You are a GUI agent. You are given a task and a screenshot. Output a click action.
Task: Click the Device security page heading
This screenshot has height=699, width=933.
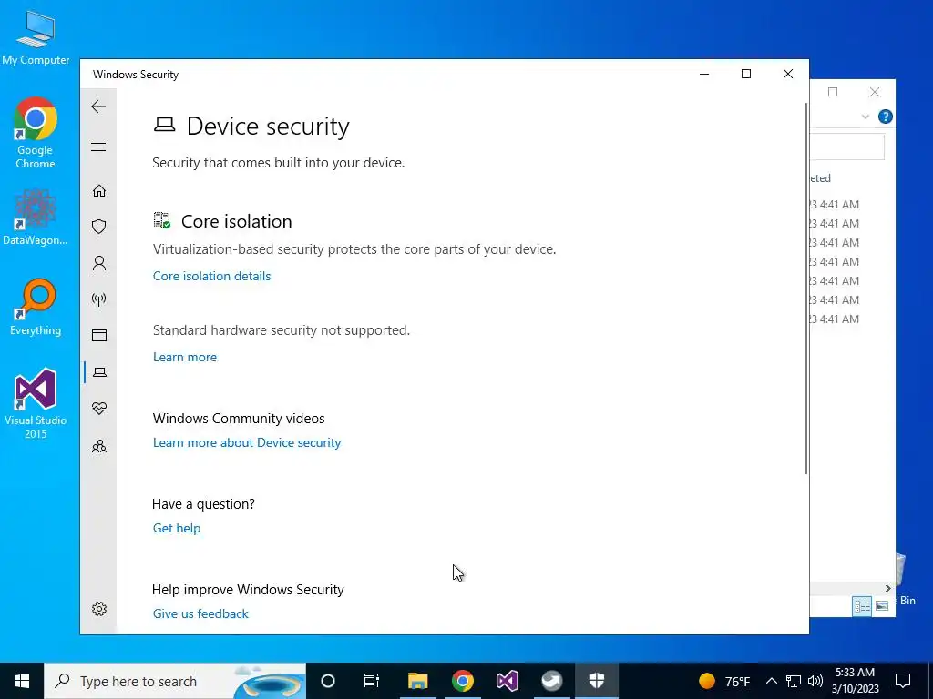268,126
